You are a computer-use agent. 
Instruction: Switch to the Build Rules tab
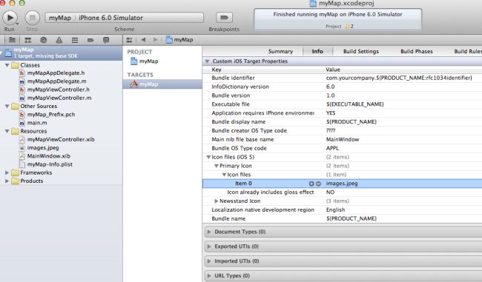pos(468,51)
